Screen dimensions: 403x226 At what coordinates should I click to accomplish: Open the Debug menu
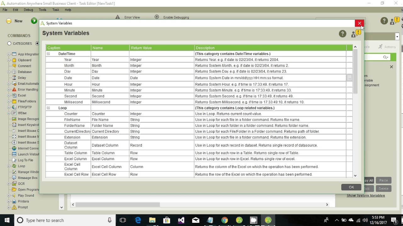point(28,10)
